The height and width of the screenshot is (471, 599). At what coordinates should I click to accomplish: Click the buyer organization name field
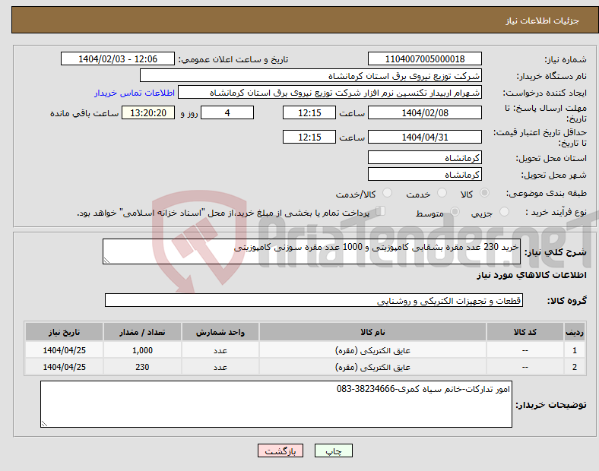[311, 75]
